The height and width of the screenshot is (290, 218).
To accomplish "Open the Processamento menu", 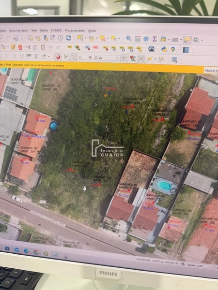I will point(75,30).
